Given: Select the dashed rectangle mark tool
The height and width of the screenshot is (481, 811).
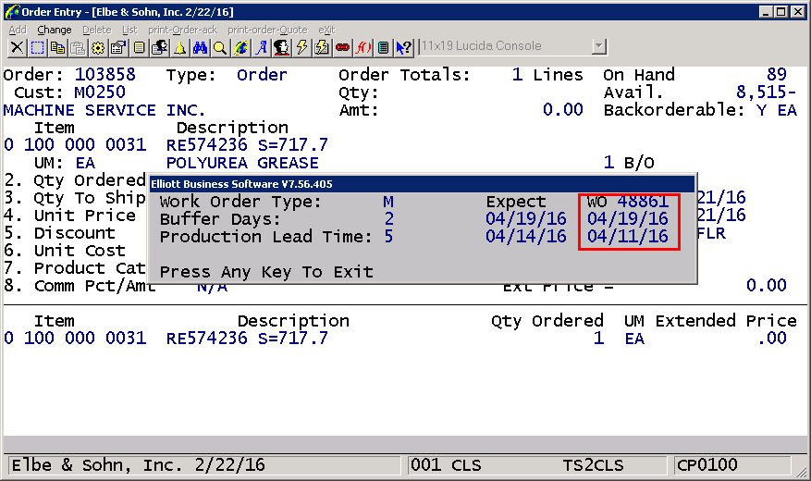Looking at the screenshot, I should (x=37, y=47).
